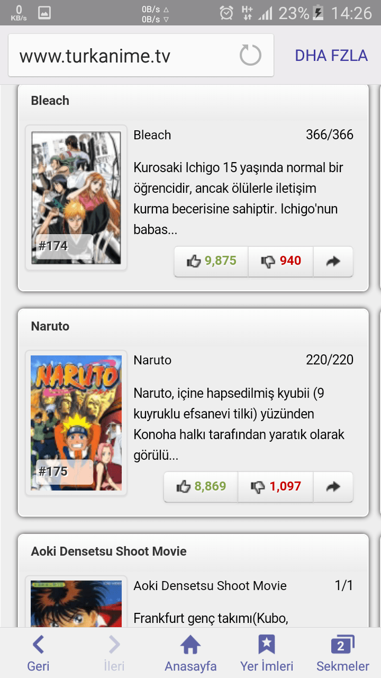Like Naruto with thumbs up
Screen dimensions: 381x678
coord(201,486)
